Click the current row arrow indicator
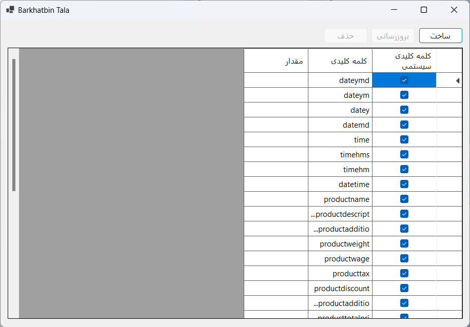470x327 pixels. pos(457,80)
